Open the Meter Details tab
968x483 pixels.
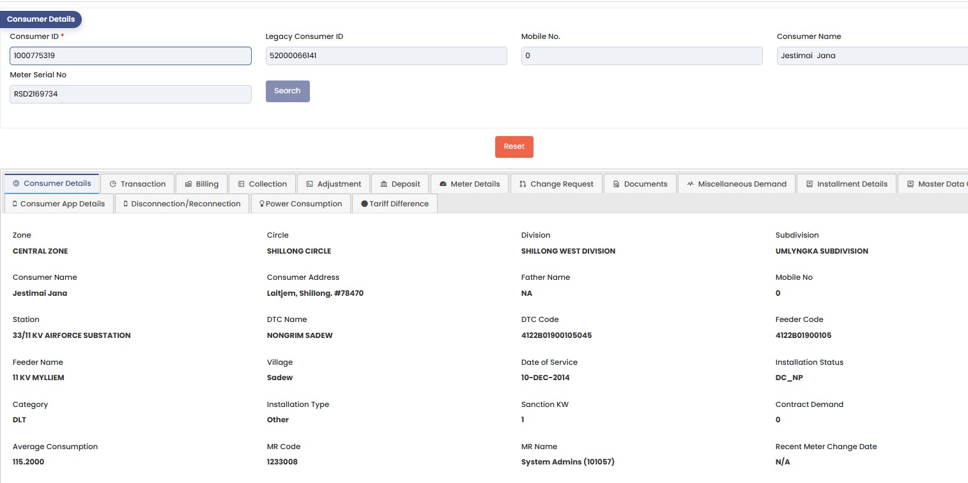(x=470, y=184)
